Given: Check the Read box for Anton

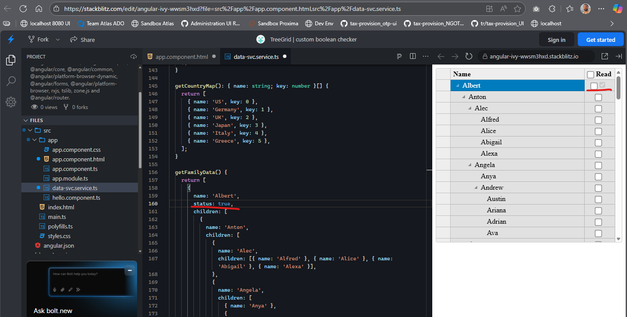Looking at the screenshot, I should [598, 97].
